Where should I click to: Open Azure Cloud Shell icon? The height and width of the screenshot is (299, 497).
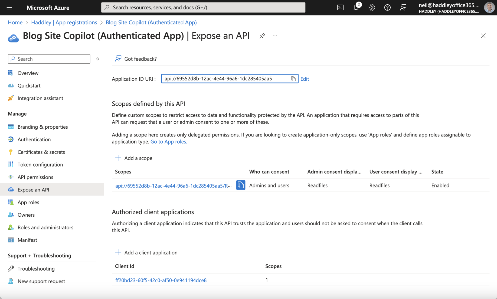[340, 8]
